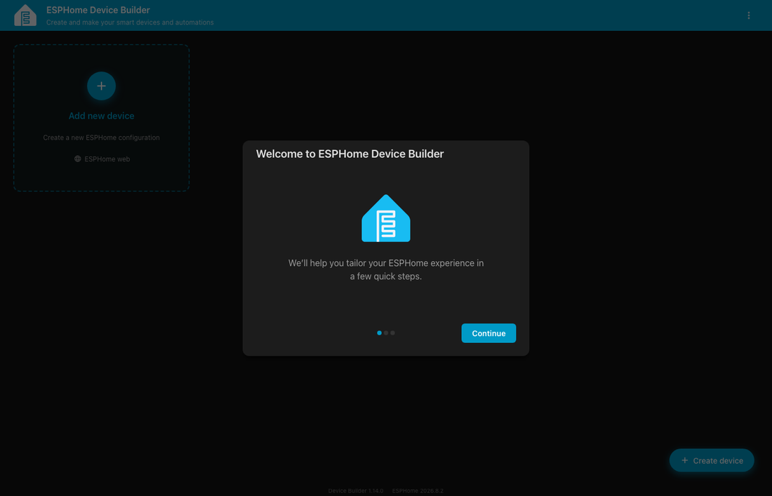Click the round plus icon on the card
The image size is (772, 496).
pyautogui.click(x=102, y=86)
